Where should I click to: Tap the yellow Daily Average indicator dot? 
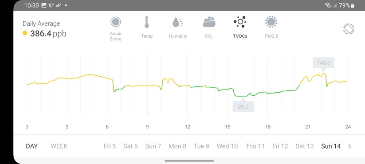[25, 33]
